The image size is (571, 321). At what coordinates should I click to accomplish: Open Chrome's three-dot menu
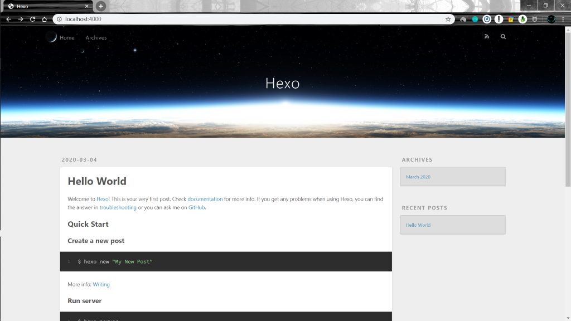563,20
